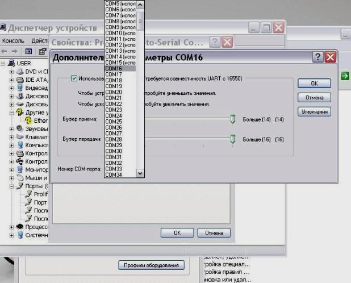Screen dimensions: 351x283
Task: Toggle the use FIFO buffers checkbox
Action: (74, 78)
